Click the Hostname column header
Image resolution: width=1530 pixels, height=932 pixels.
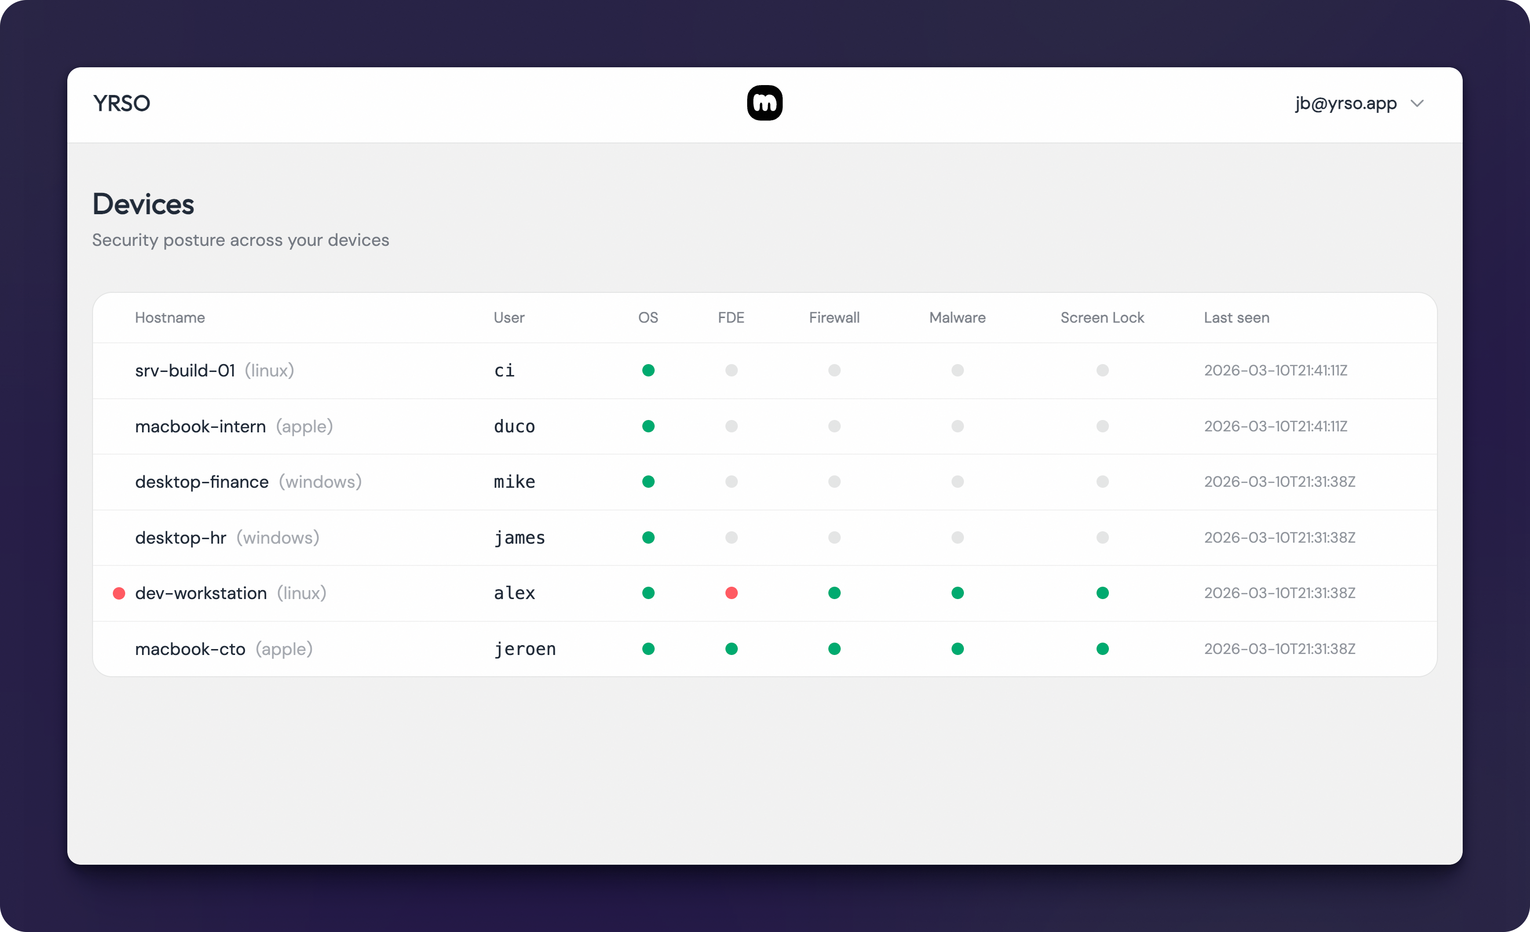tap(170, 317)
